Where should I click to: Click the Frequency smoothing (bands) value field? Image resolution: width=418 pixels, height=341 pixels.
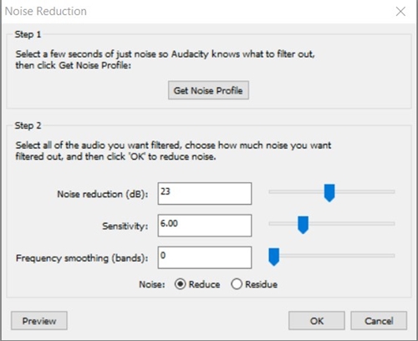coord(205,257)
